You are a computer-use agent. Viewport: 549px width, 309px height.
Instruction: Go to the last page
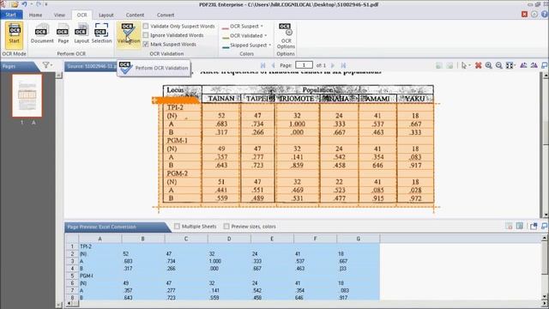(343, 65)
